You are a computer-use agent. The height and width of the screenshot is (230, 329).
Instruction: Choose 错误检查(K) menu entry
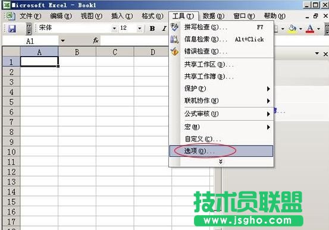coord(221,51)
